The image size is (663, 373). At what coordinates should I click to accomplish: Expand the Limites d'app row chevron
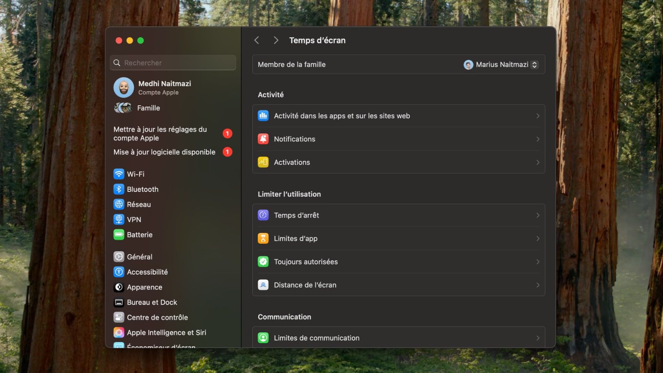[537, 238]
